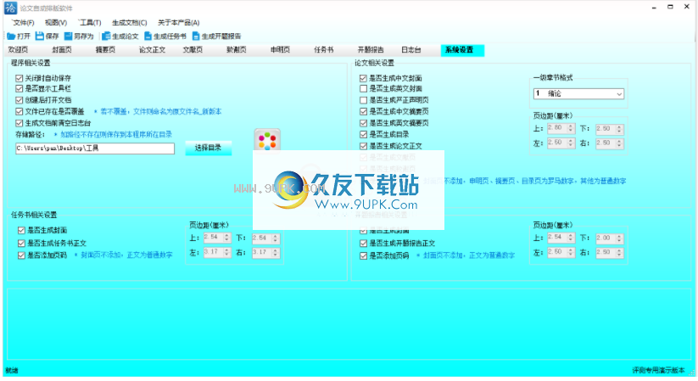
Task: Click proposal right margin (右) spinner field
Action: 610,253
